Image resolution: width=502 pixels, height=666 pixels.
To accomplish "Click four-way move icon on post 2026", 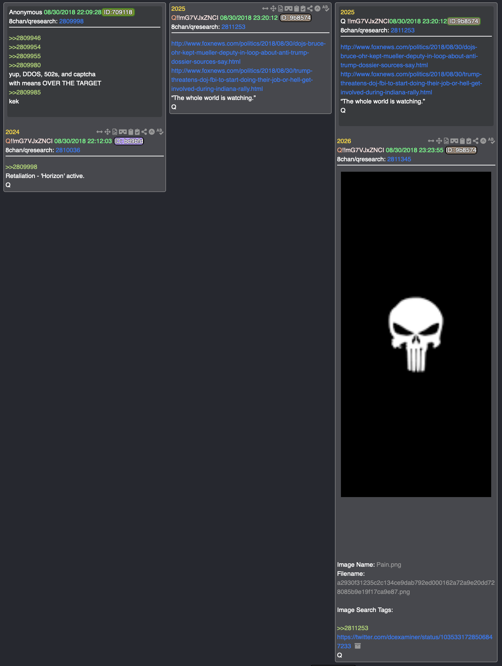I will tap(439, 141).
